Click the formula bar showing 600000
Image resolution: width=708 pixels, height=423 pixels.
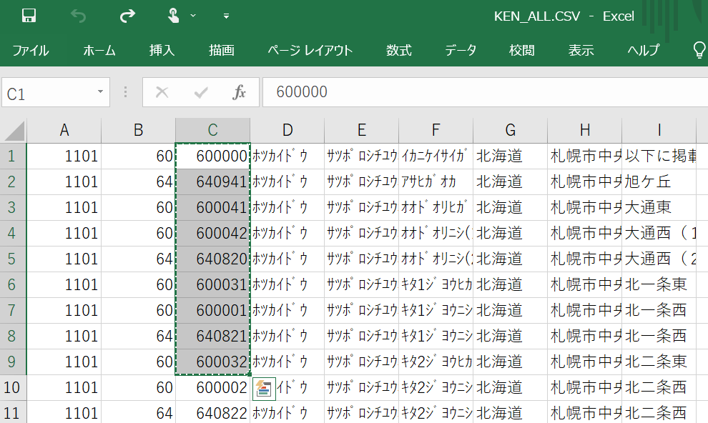click(x=485, y=92)
